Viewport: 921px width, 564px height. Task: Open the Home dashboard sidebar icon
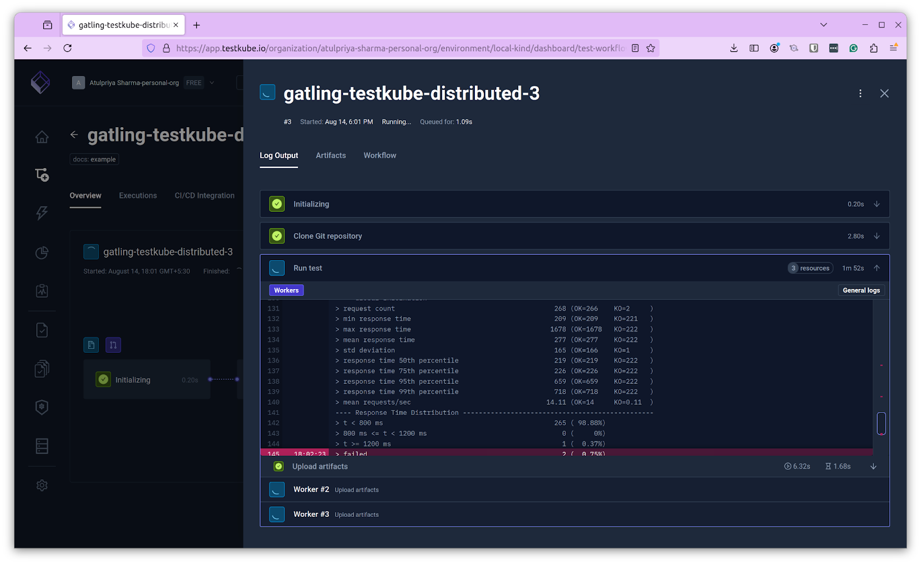(42, 137)
